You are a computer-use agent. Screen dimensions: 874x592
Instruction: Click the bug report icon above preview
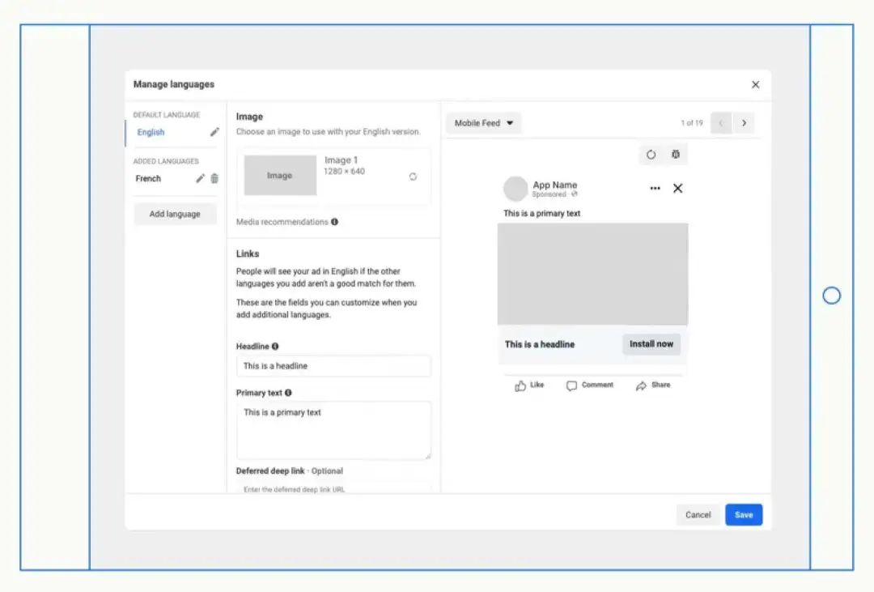click(676, 154)
